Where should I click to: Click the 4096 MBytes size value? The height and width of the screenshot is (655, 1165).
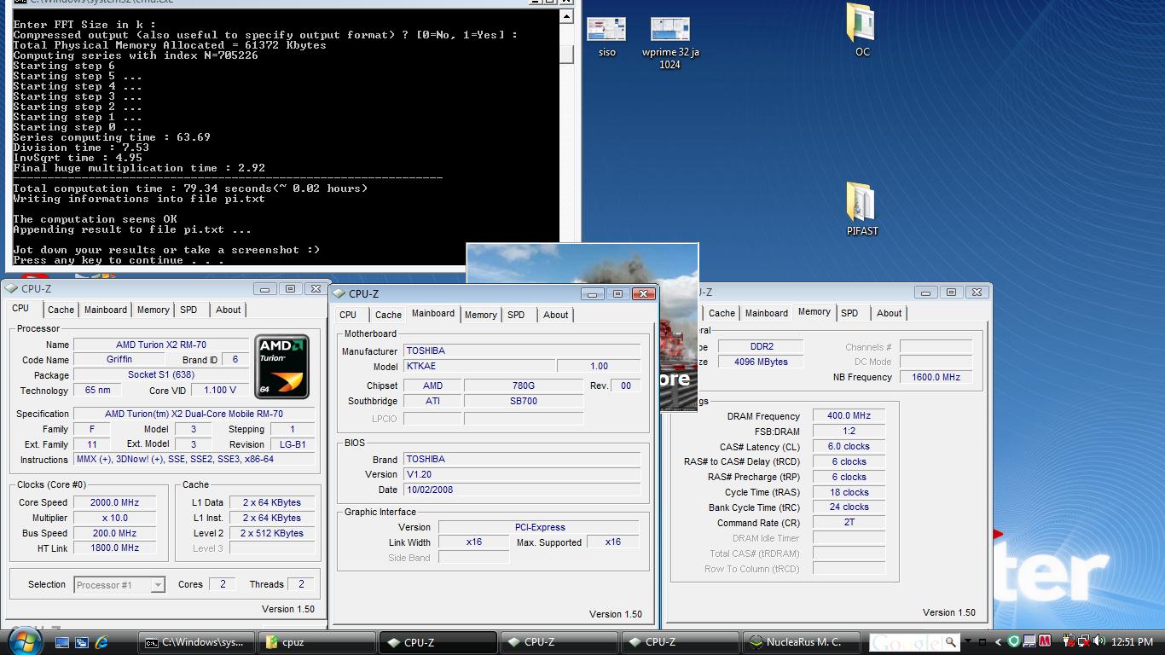[759, 362]
